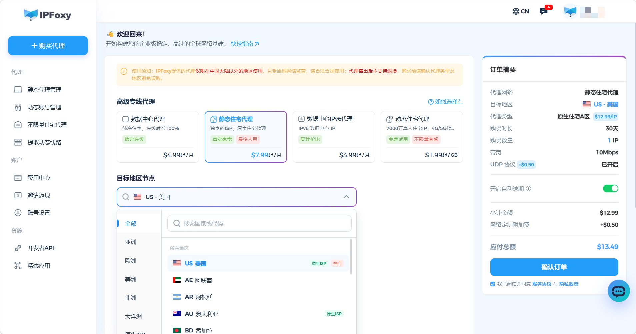This screenshot has width=636, height=334.
Task: Select the 亚洲 region tab
Action: 139,242
